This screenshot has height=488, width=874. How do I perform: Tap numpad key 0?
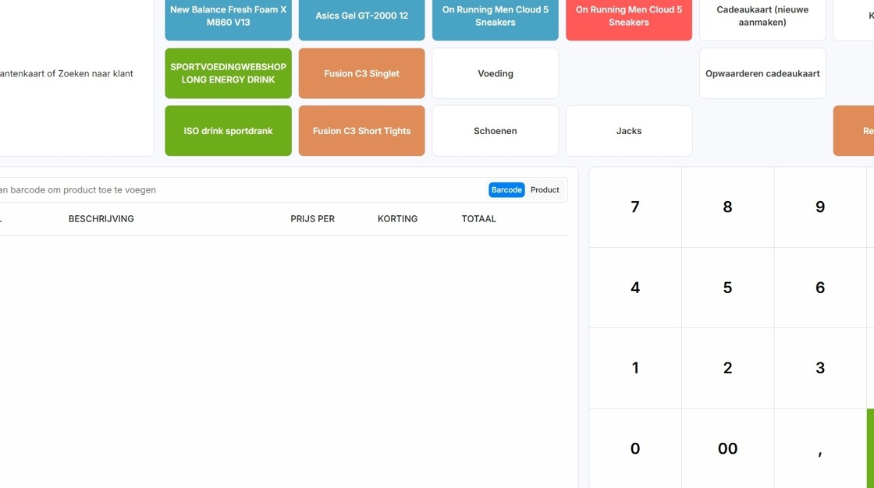click(x=635, y=448)
